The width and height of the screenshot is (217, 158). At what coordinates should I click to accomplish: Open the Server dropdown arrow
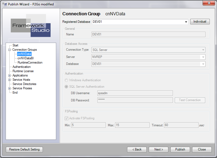pyautogui.click(x=203, y=57)
